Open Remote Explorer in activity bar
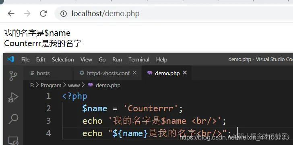 13,141
